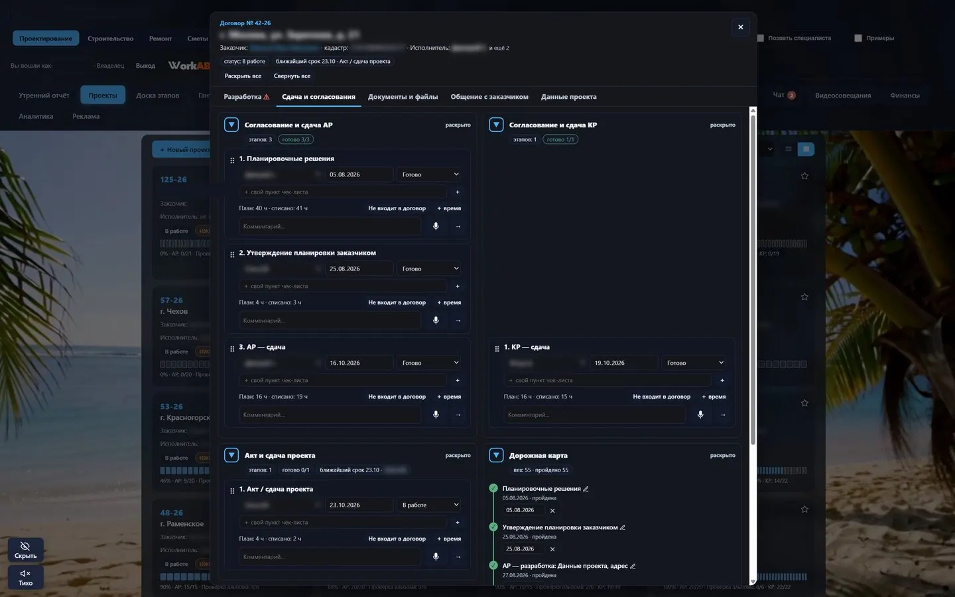Clear the 05.08.2026 roadmap date with X
The width and height of the screenshot is (955, 597).
[552, 511]
